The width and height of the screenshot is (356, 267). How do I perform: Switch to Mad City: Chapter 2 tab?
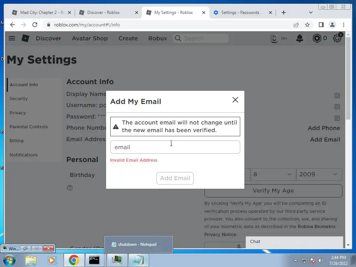41,13
